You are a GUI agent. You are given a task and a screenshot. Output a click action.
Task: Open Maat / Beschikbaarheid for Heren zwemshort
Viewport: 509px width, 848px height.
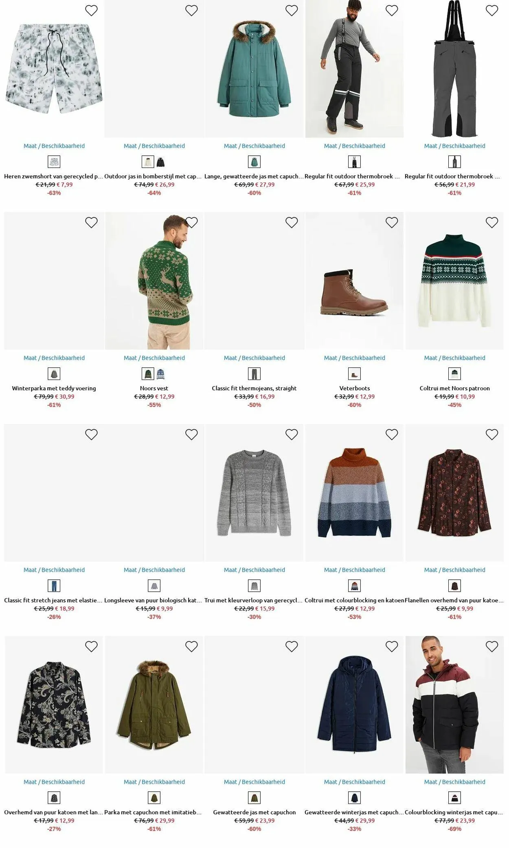[x=54, y=146]
